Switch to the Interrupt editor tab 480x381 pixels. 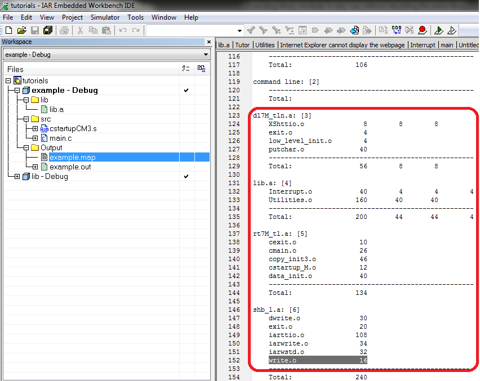pyautogui.click(x=423, y=45)
